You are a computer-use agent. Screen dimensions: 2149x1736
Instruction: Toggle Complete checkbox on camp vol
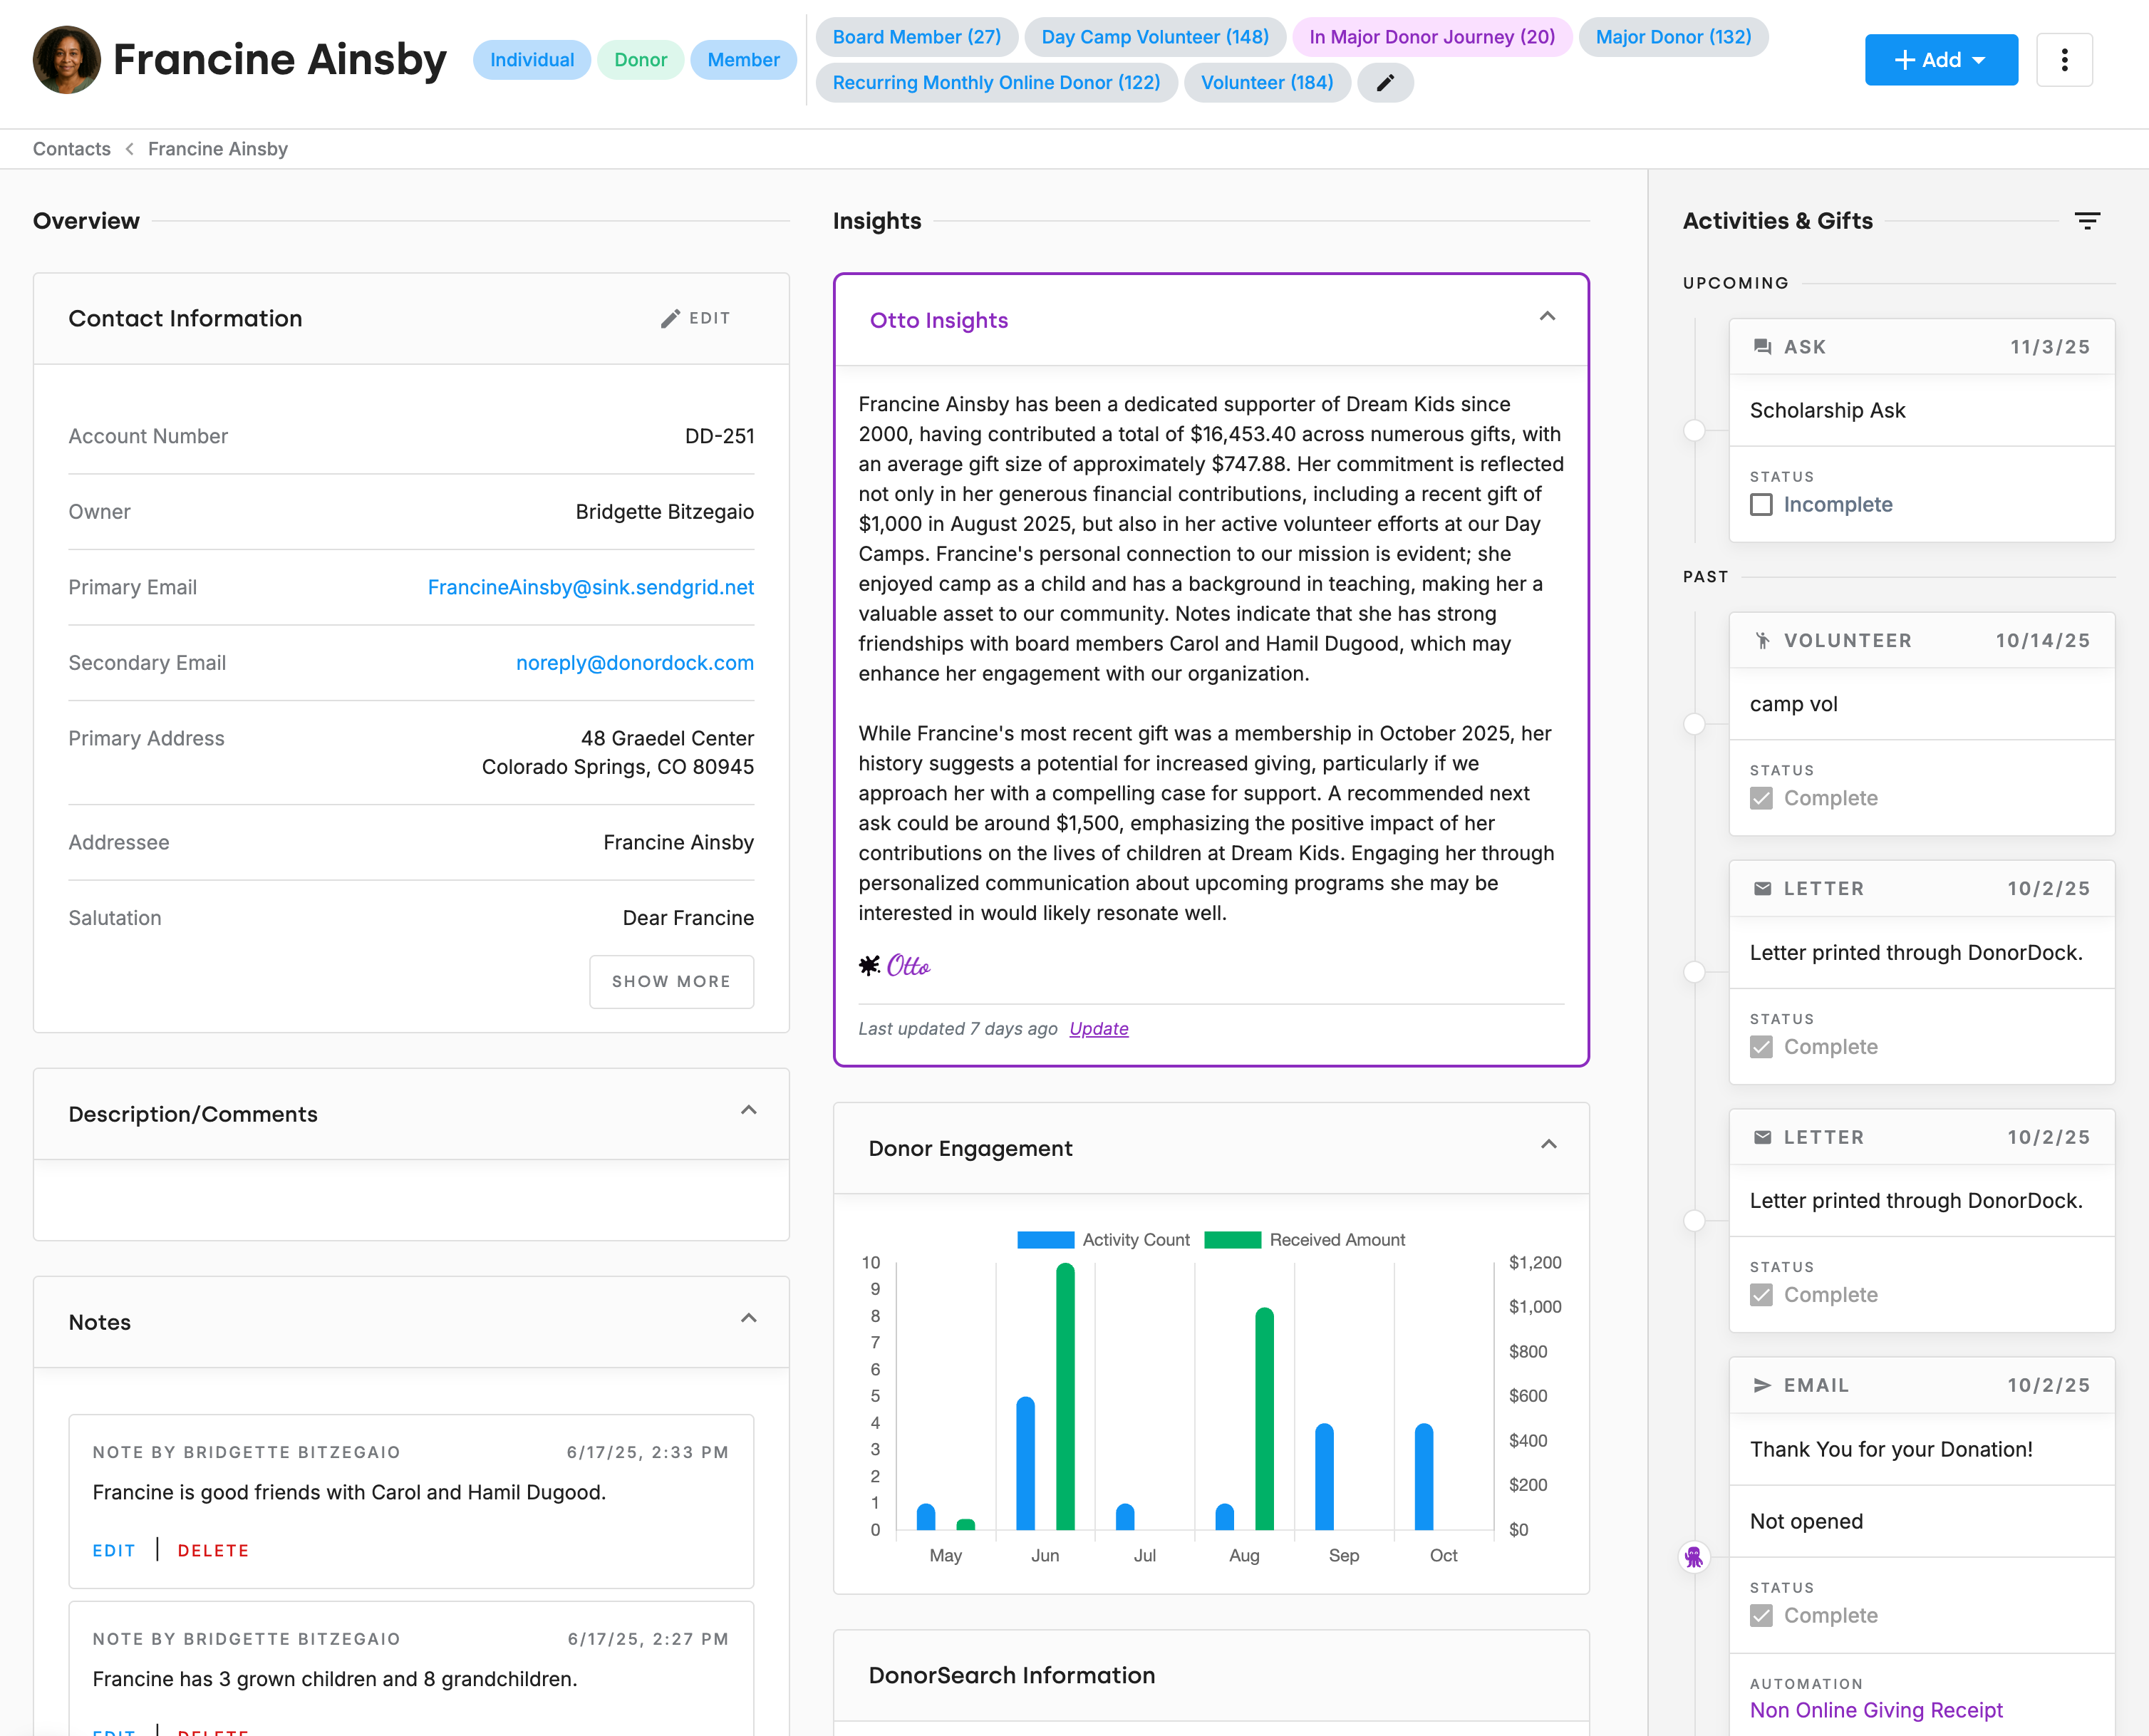[1761, 799]
